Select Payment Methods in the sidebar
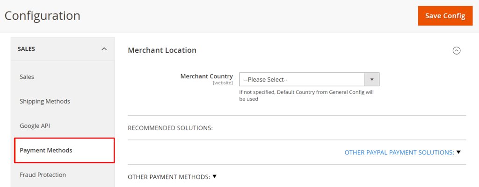The width and height of the screenshot is (479, 187). tap(46, 150)
